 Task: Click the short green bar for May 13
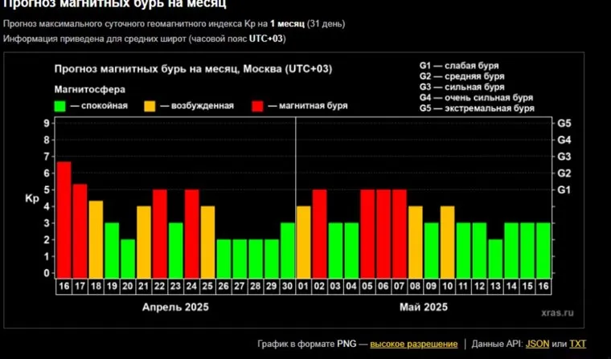(x=495, y=255)
